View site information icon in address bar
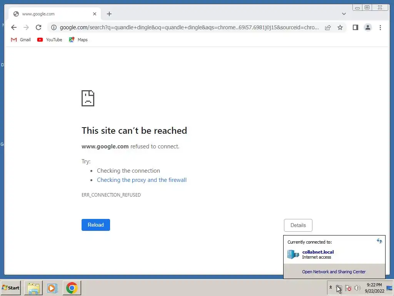 click(x=54, y=27)
